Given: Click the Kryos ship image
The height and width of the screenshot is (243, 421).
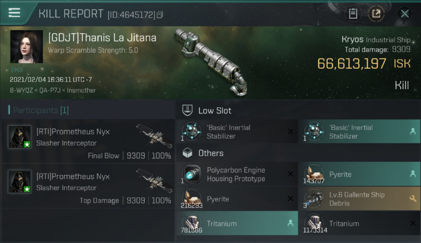Looking at the screenshot, I should click(x=211, y=61).
